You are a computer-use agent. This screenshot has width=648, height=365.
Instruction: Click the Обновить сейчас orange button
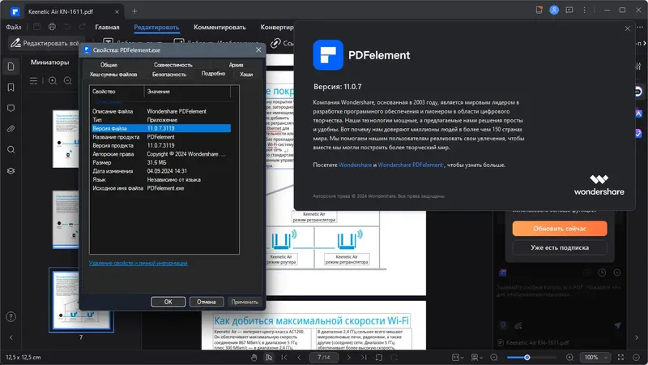(560, 229)
